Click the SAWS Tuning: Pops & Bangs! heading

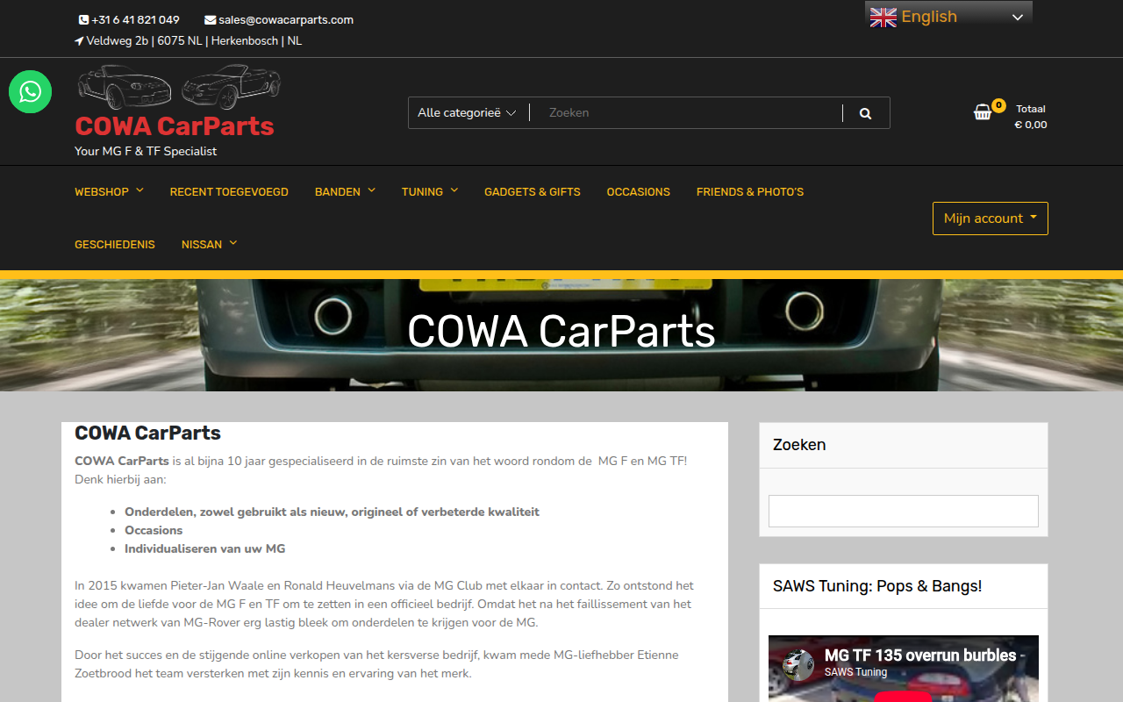click(877, 586)
